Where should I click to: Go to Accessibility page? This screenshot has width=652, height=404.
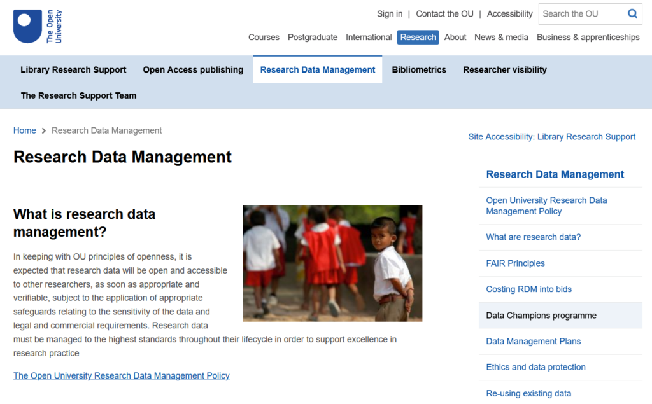point(509,14)
